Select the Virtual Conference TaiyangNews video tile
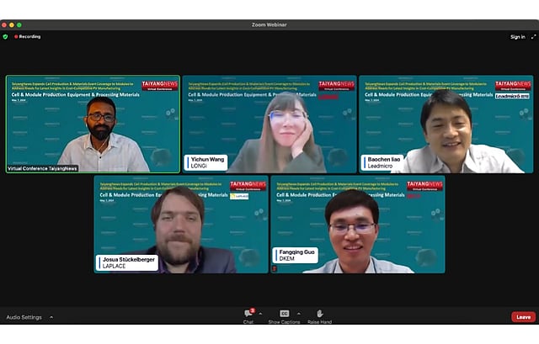This screenshot has width=539, height=344. click(93, 124)
